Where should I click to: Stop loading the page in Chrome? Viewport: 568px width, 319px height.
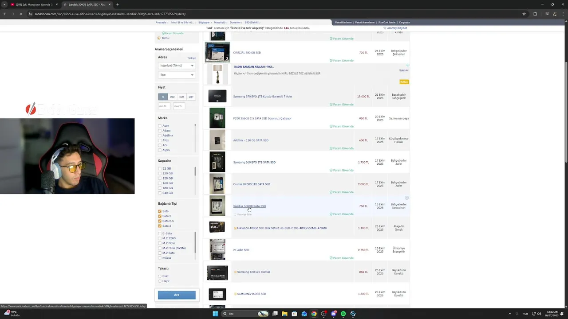click(20, 14)
